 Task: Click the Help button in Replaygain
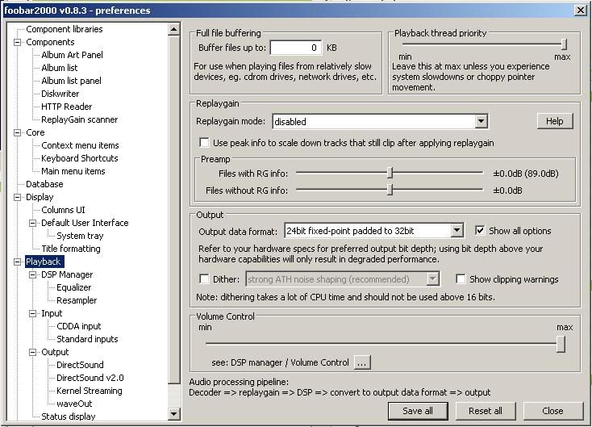tap(555, 121)
